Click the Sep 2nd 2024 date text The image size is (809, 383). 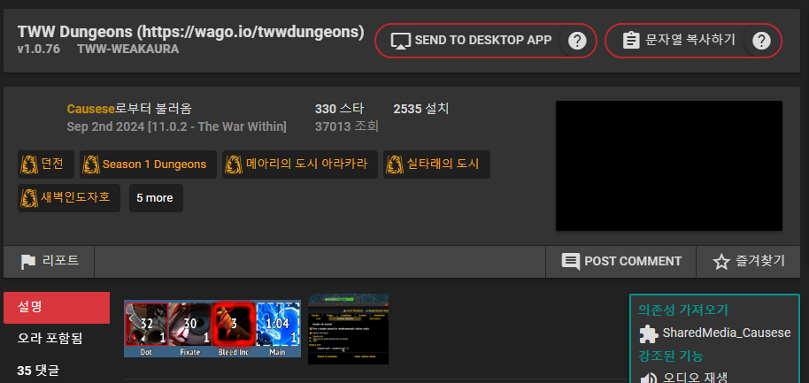(176, 126)
